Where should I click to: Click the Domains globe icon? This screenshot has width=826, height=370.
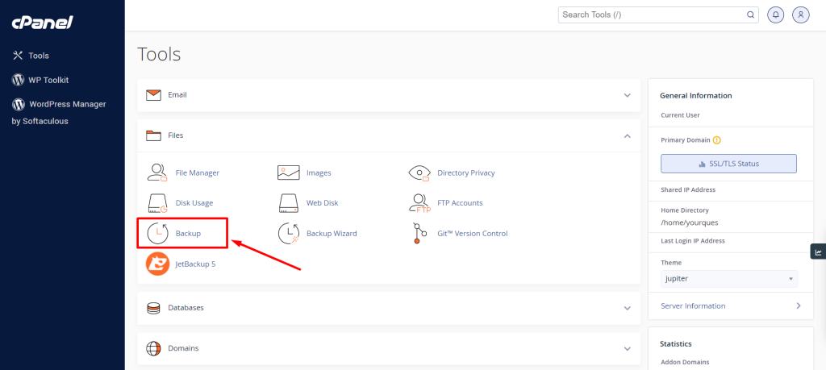(x=153, y=348)
